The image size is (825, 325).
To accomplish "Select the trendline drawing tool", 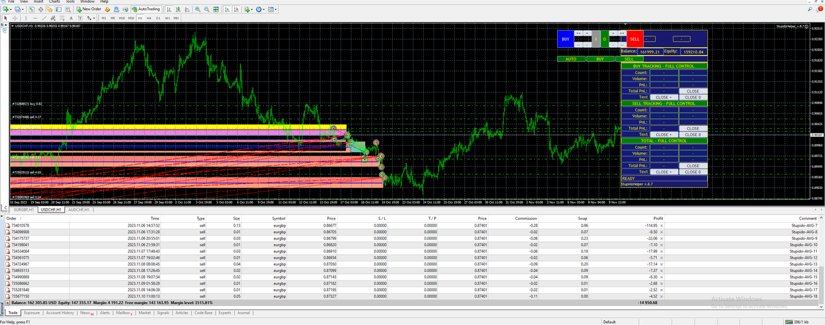I will (44, 18).
